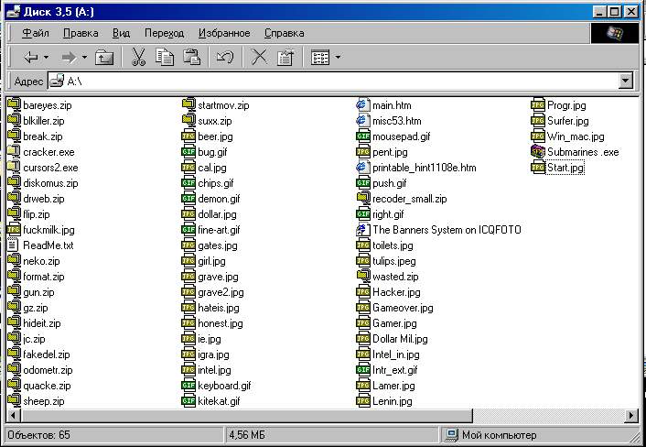The image size is (646, 447).
Task: Click the Paste clipboard icon
Action: click(x=191, y=58)
